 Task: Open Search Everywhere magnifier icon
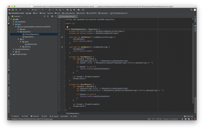coord(191,10)
